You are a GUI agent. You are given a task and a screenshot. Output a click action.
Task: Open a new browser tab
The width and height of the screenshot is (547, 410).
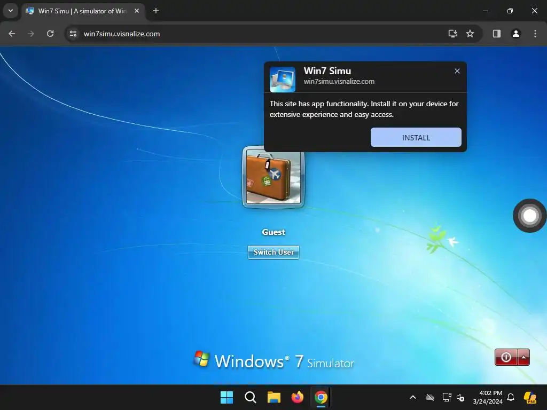click(x=156, y=11)
